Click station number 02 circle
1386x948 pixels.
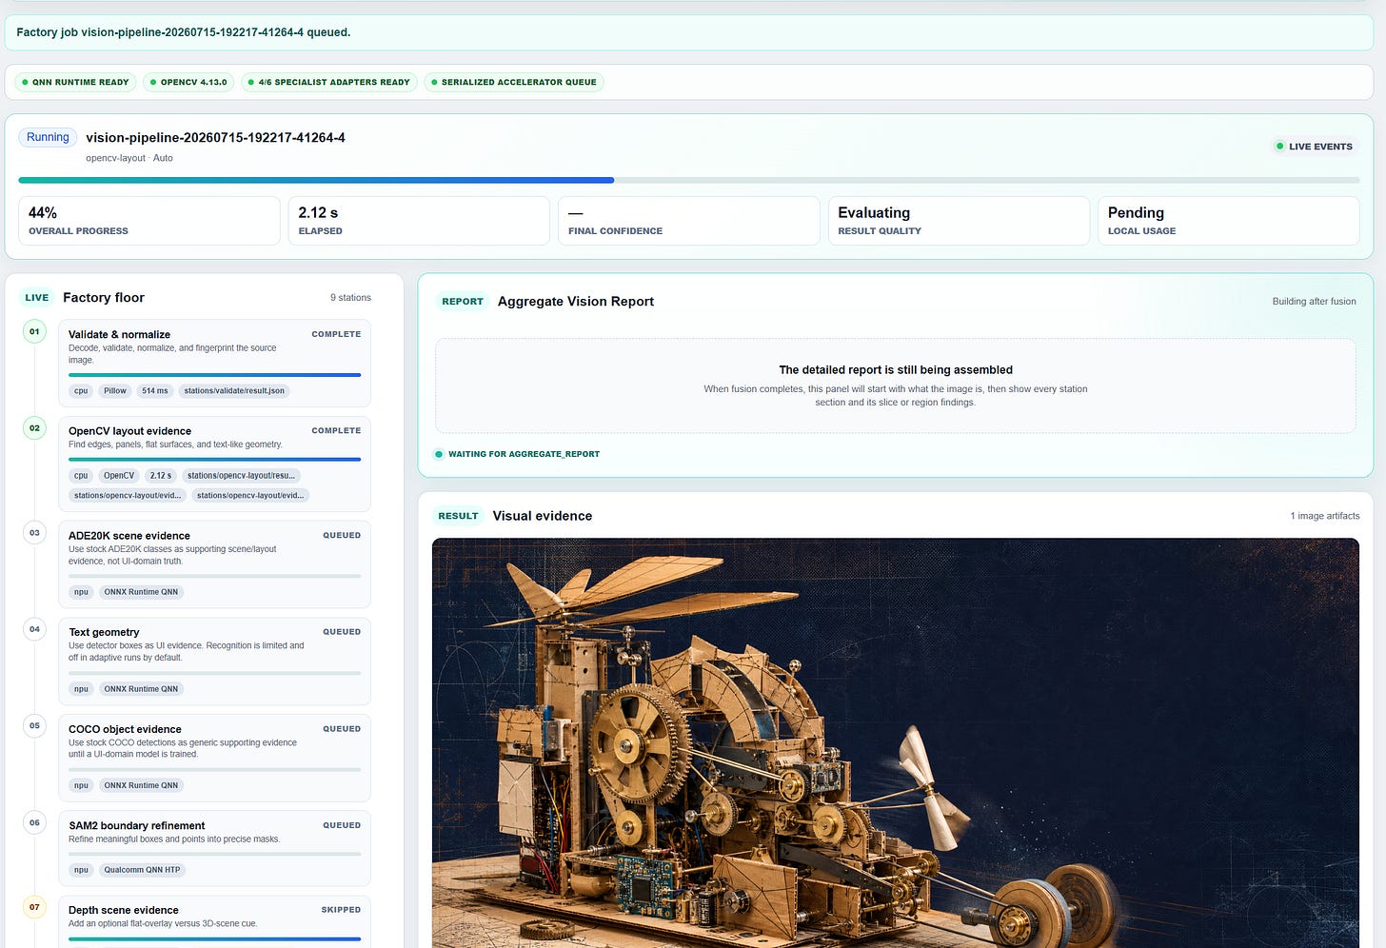pos(34,428)
